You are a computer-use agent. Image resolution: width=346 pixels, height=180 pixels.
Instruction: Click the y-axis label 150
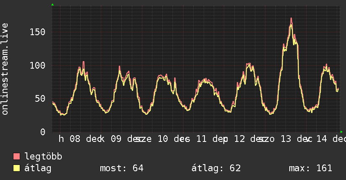[x=37, y=32]
